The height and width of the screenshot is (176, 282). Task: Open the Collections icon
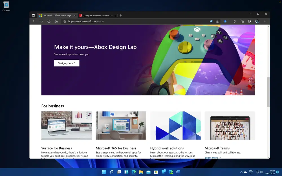click(242, 21)
